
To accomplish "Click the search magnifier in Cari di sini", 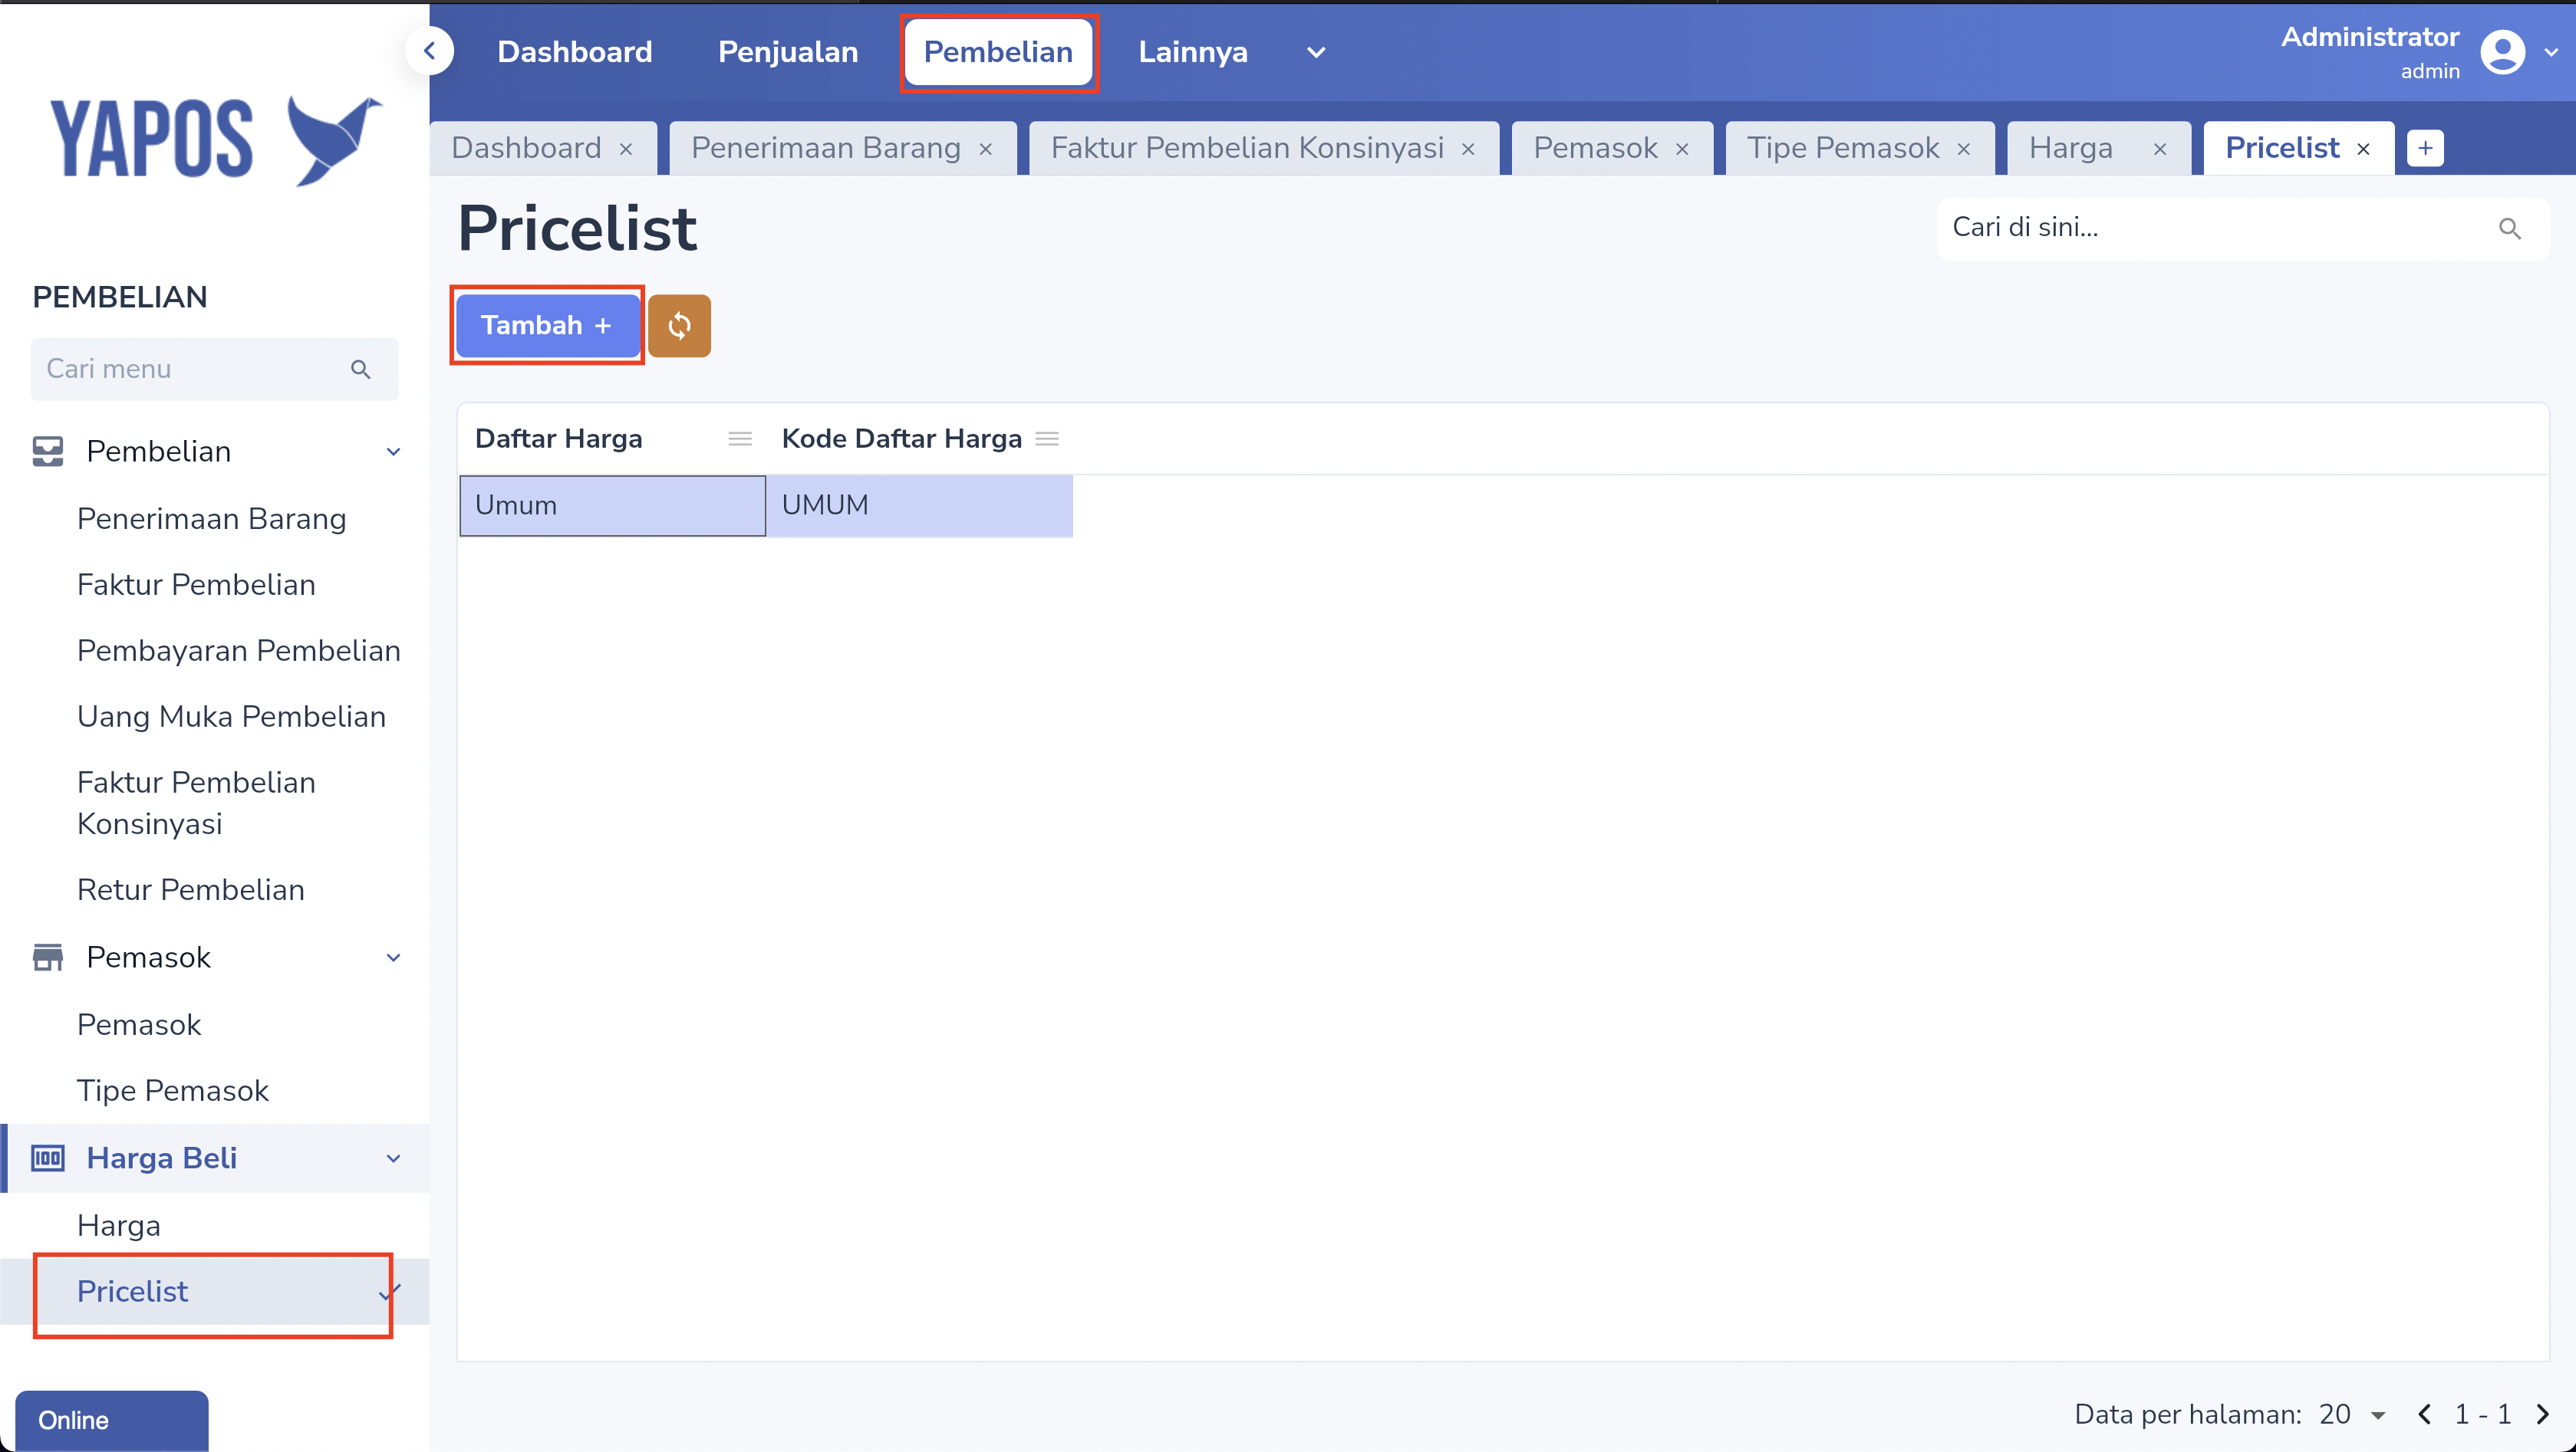I will click(2509, 229).
